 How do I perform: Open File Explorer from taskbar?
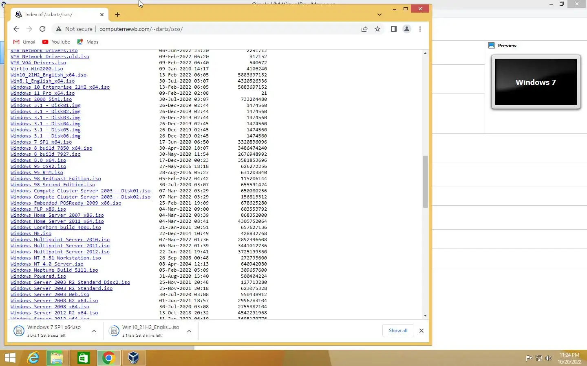pos(57,358)
